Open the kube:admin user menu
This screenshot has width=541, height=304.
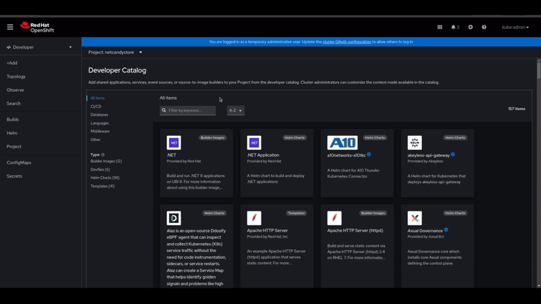pyautogui.click(x=515, y=27)
